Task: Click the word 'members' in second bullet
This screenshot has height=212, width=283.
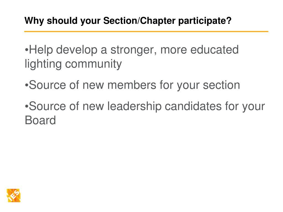Action: [x=132, y=85]
